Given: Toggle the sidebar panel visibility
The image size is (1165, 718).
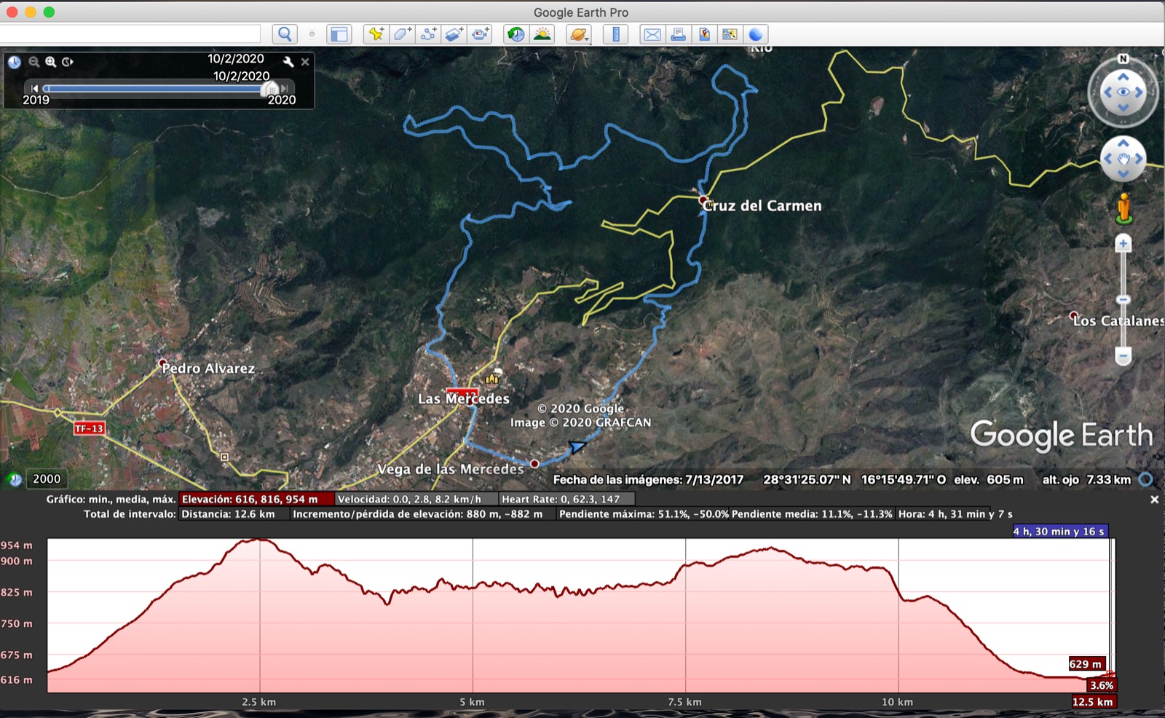Looking at the screenshot, I should [339, 34].
